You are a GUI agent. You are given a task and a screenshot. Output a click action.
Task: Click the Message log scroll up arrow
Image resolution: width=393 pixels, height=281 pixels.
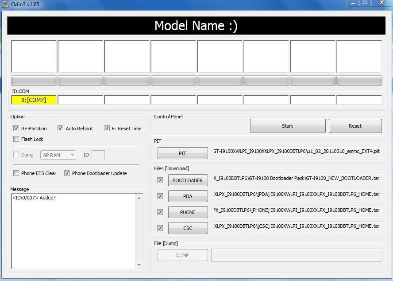click(x=139, y=198)
